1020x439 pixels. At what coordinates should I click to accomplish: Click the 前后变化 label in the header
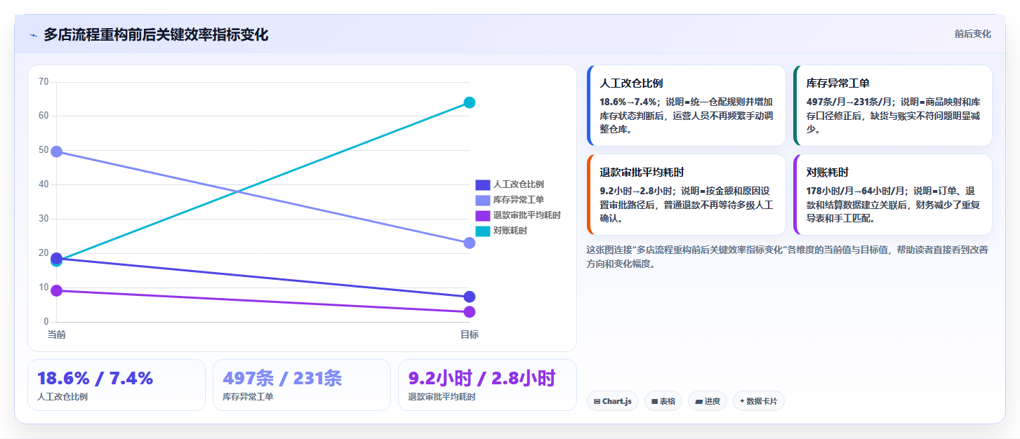click(x=972, y=34)
